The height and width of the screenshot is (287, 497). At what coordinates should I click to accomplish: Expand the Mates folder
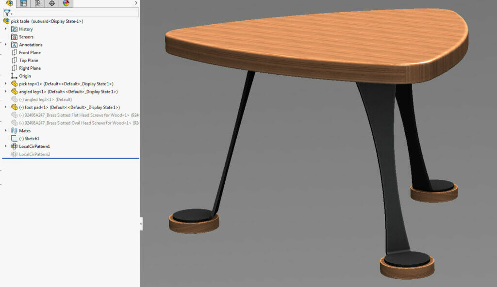6,130
